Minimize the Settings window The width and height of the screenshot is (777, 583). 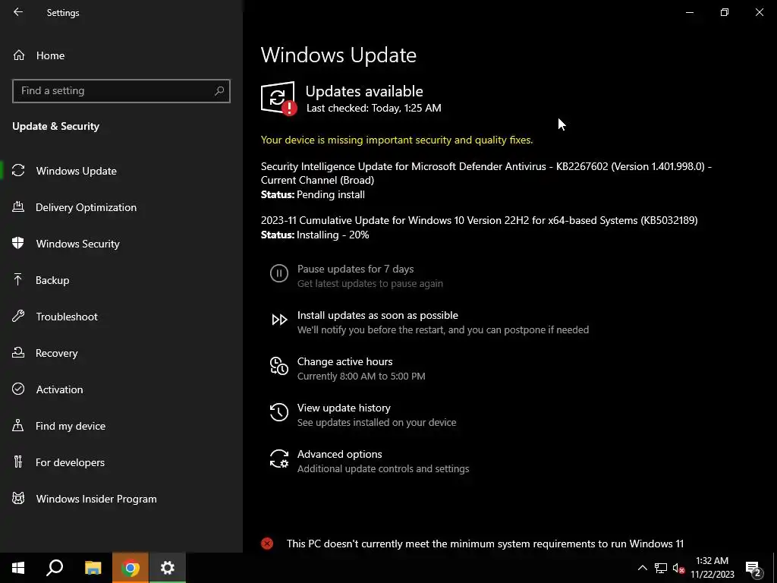click(689, 12)
